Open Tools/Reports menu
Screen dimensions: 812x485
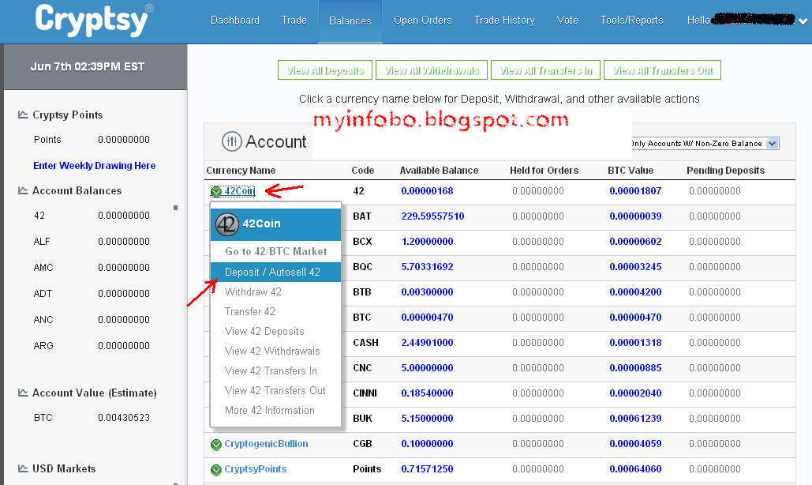[x=631, y=21]
